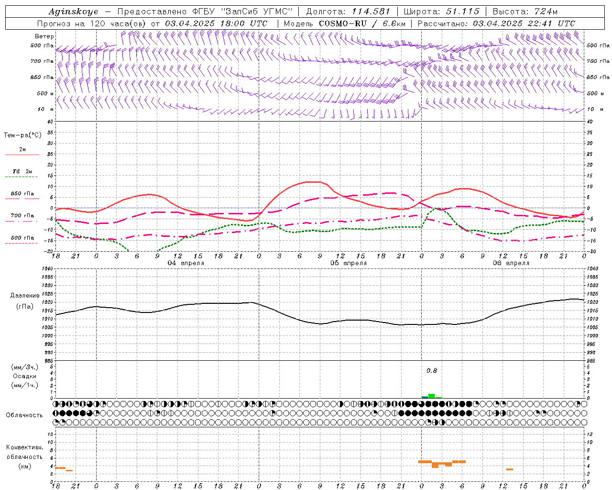Click the 'Прогноз на 120 часа(ов)' forecast text
This screenshot has height=490, width=612.
point(92,23)
